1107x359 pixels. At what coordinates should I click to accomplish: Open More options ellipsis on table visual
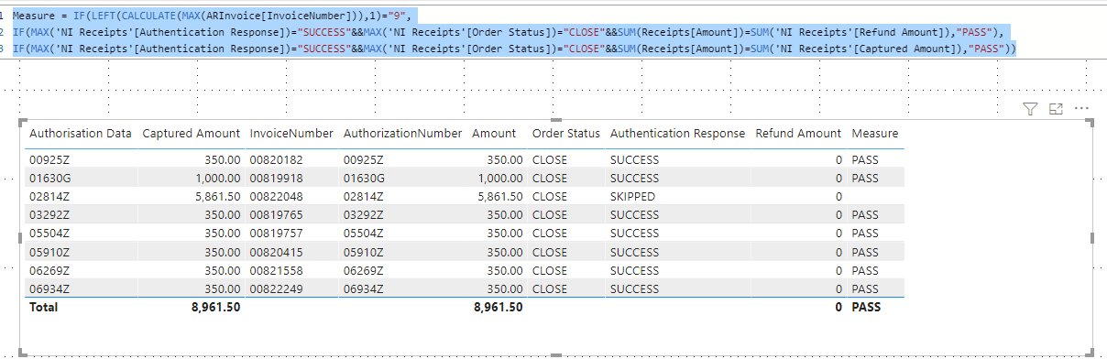(x=1081, y=109)
